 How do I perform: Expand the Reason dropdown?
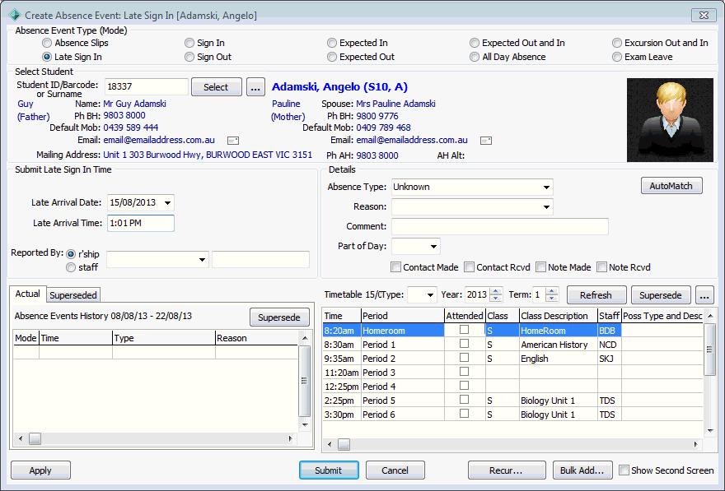(546, 206)
